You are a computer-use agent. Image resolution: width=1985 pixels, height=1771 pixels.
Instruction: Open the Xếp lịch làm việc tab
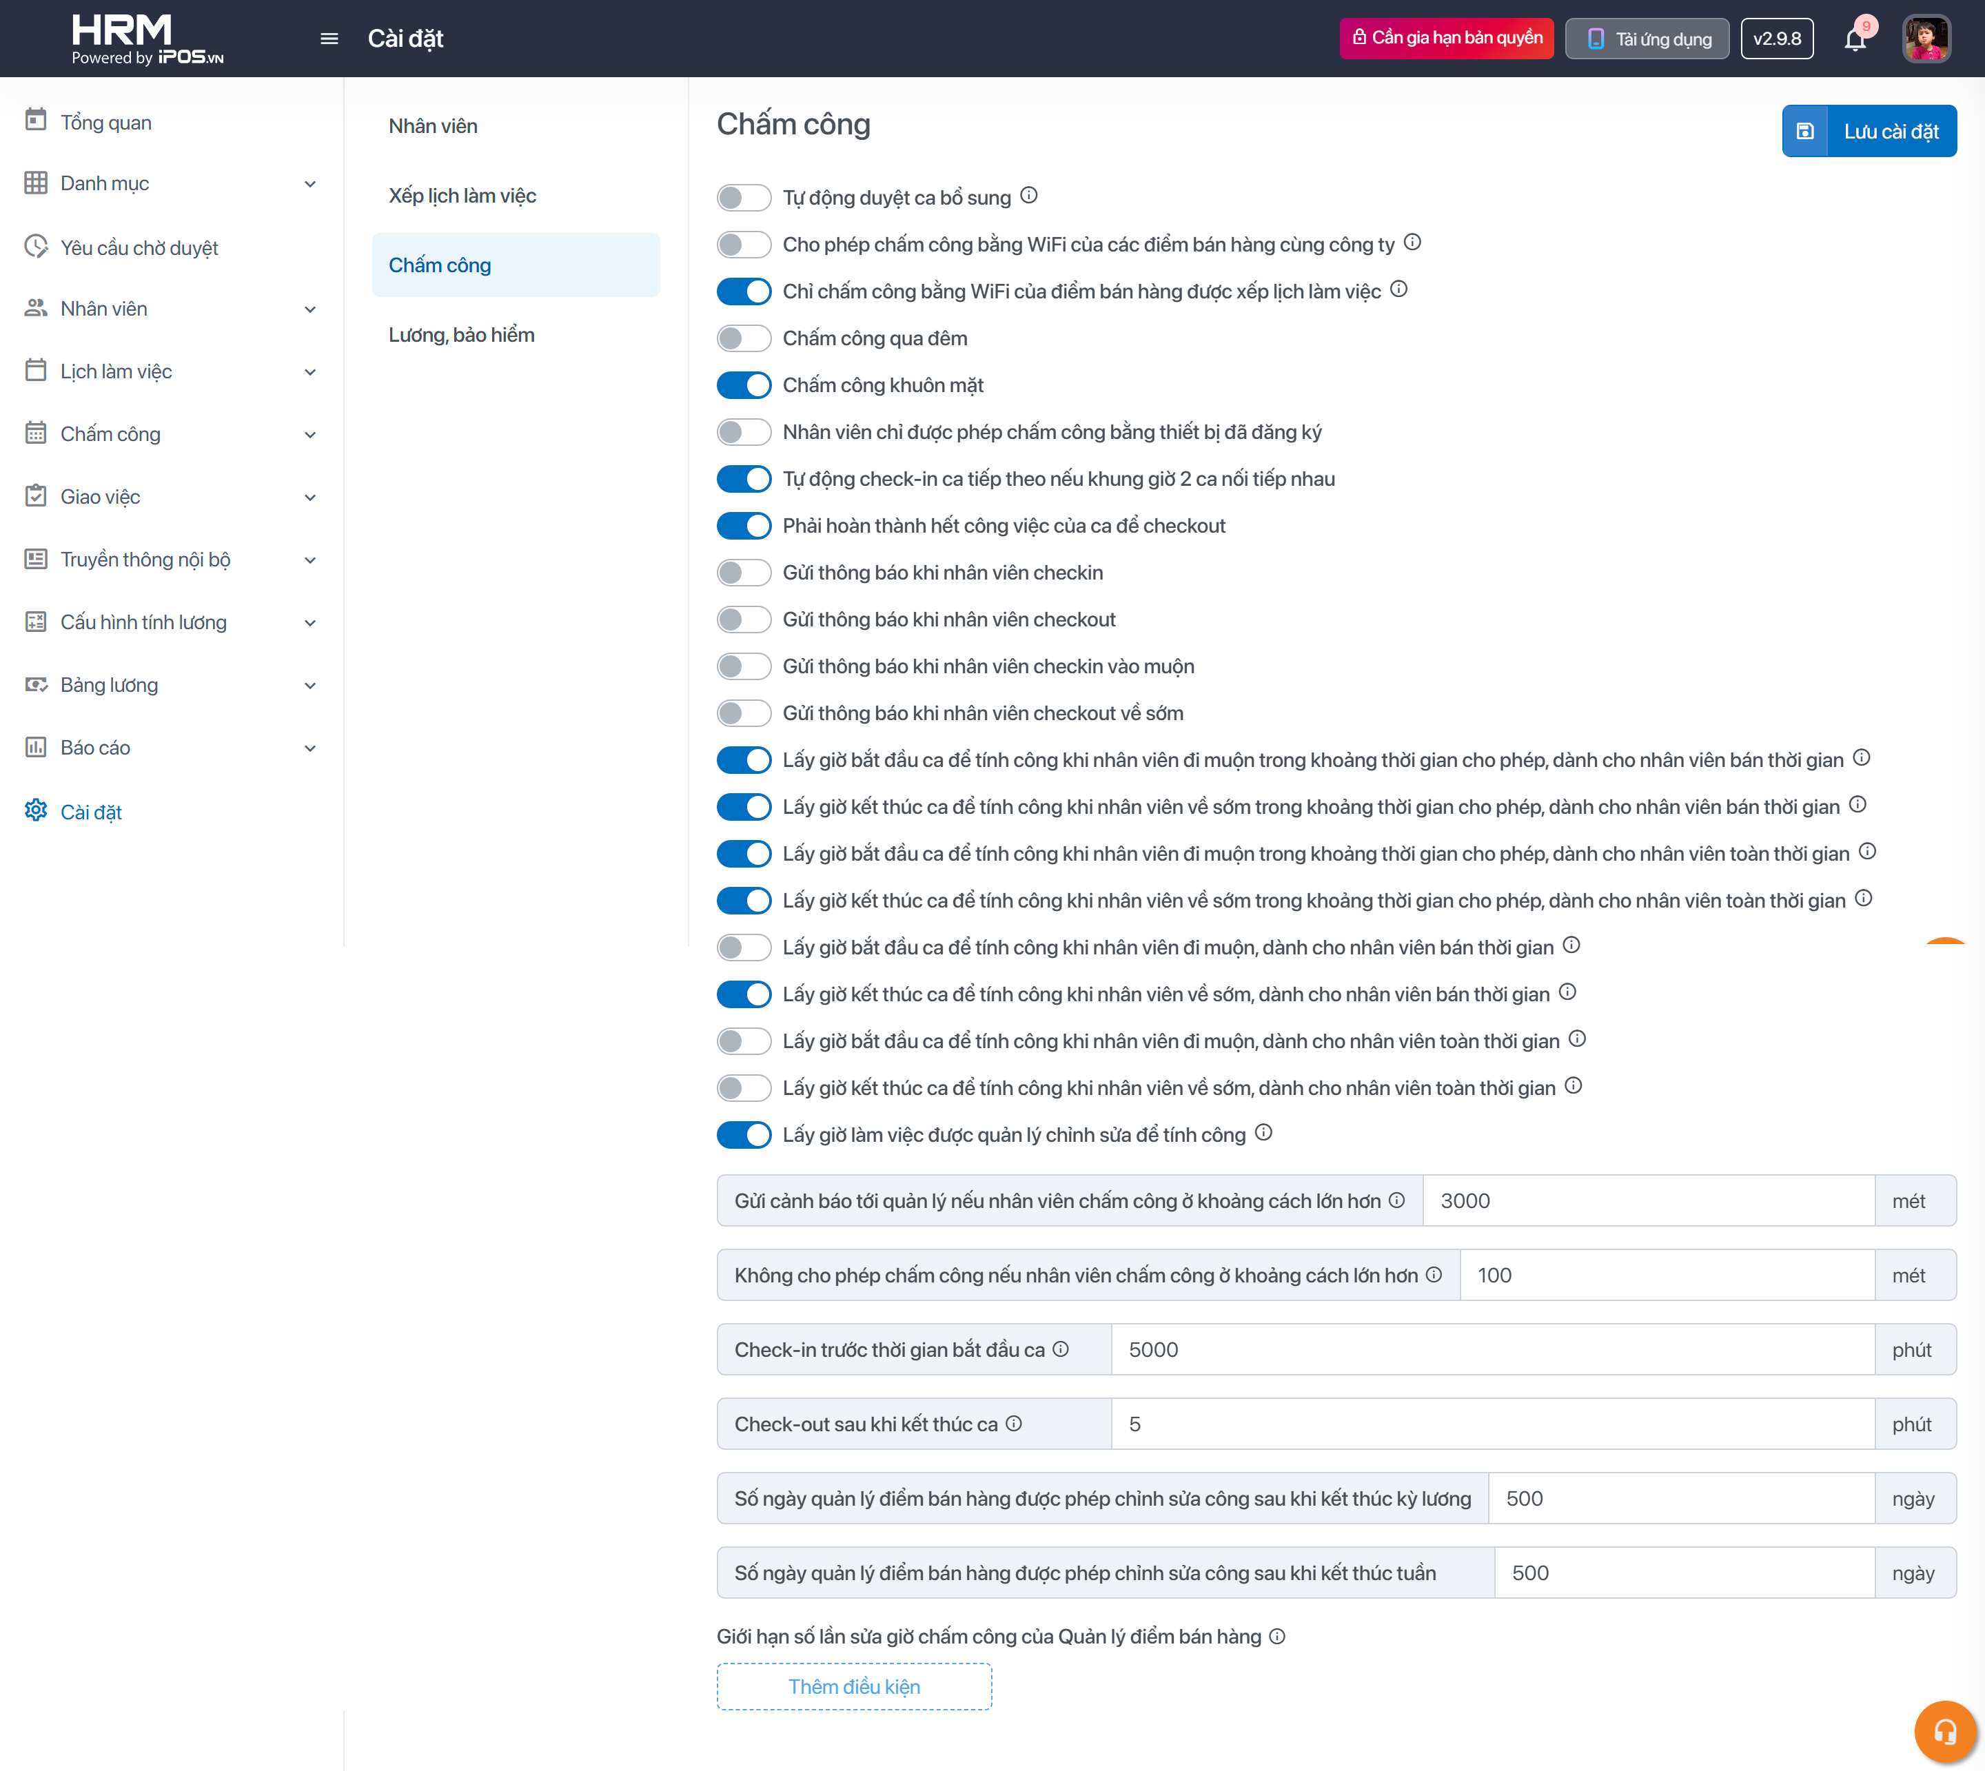(462, 196)
